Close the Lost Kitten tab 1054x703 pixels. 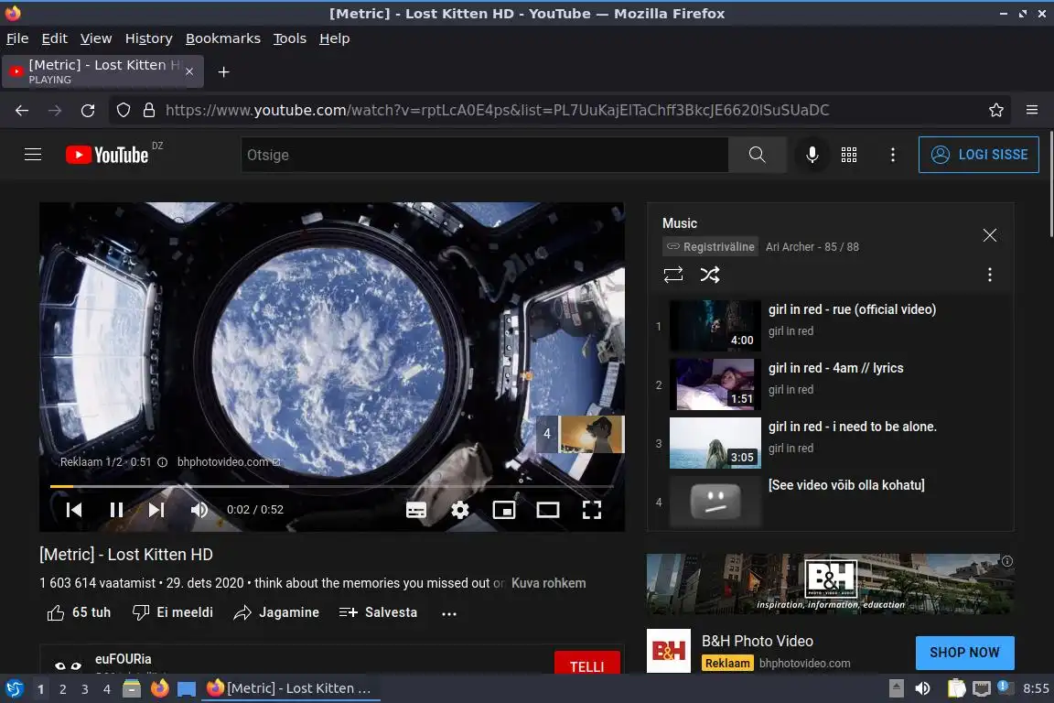click(189, 71)
